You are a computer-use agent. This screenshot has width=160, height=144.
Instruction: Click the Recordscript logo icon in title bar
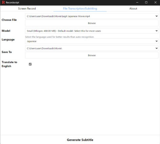3,2
